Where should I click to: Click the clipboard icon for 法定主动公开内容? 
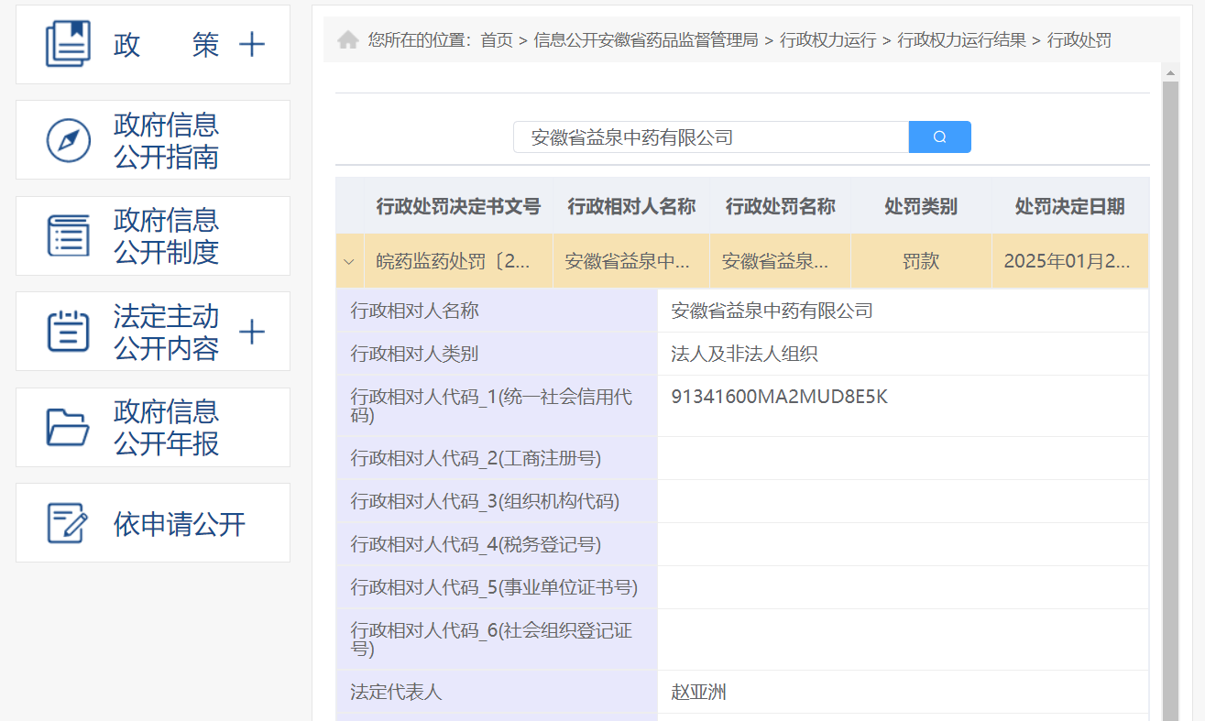69,332
